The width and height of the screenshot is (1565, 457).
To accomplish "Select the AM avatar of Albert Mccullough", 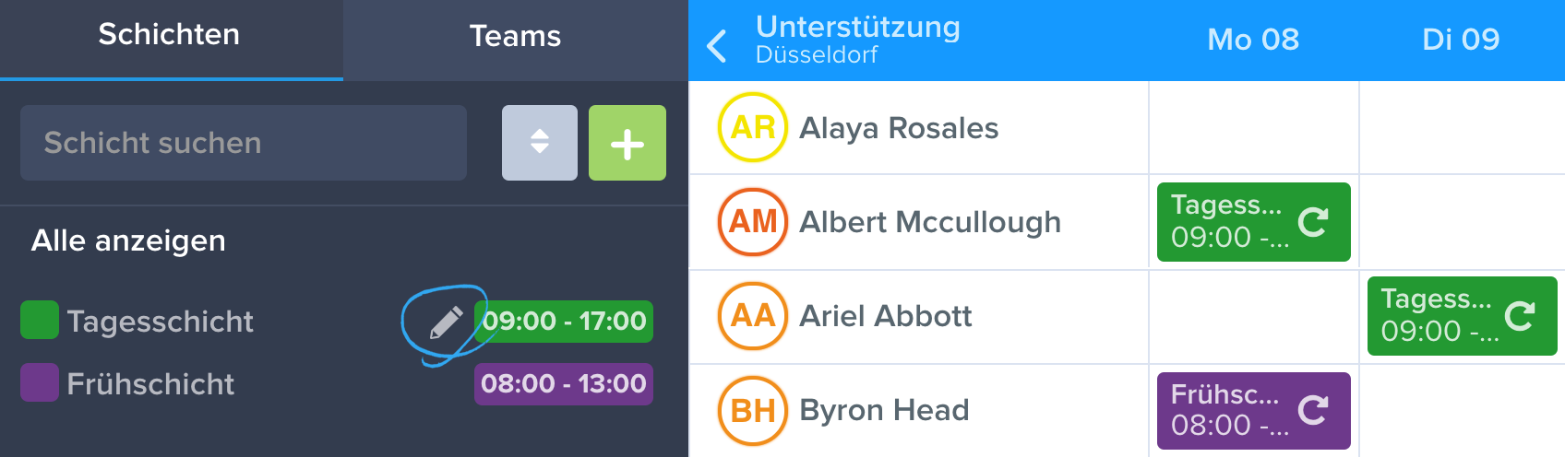I will pos(753,222).
